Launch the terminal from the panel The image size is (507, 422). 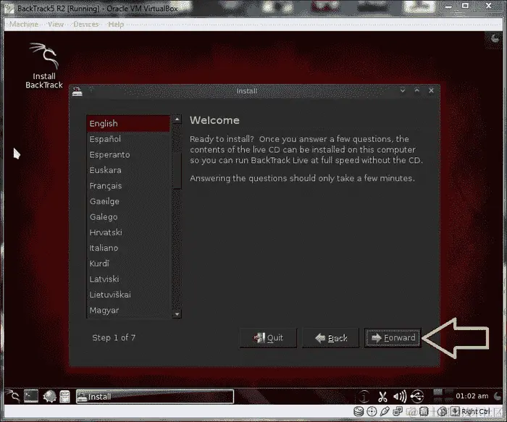pos(31,396)
